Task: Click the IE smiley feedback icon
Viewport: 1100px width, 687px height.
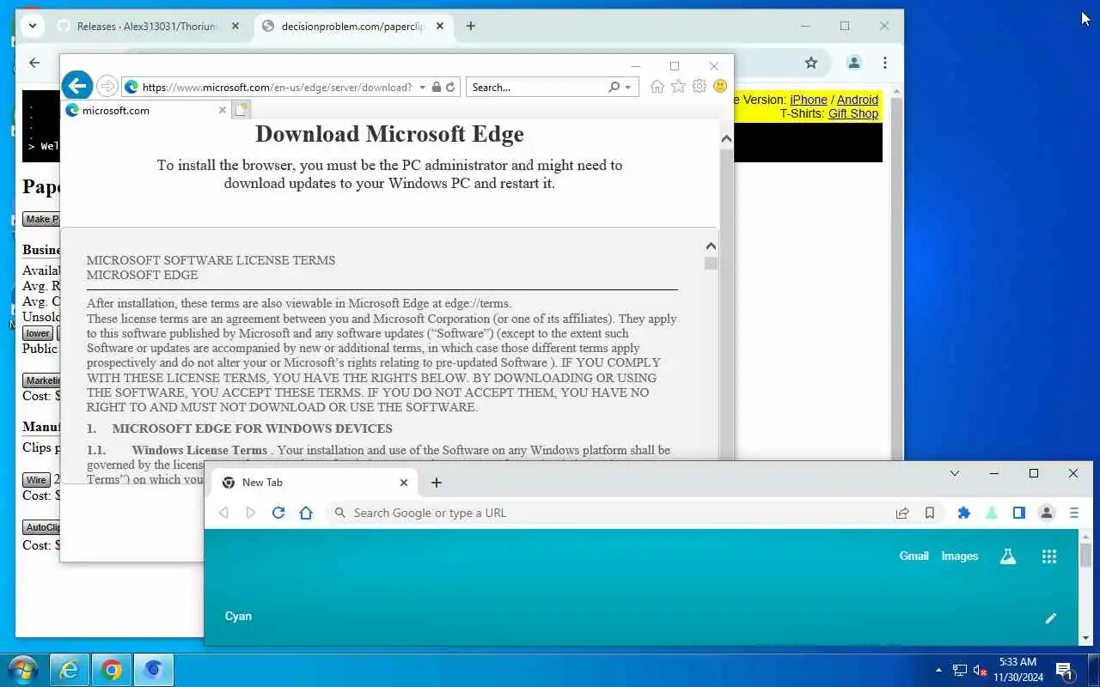Action: 720,86
